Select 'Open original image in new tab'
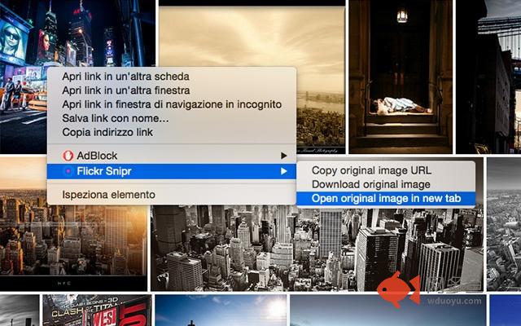Screen dimensions: 521x326 (386, 199)
